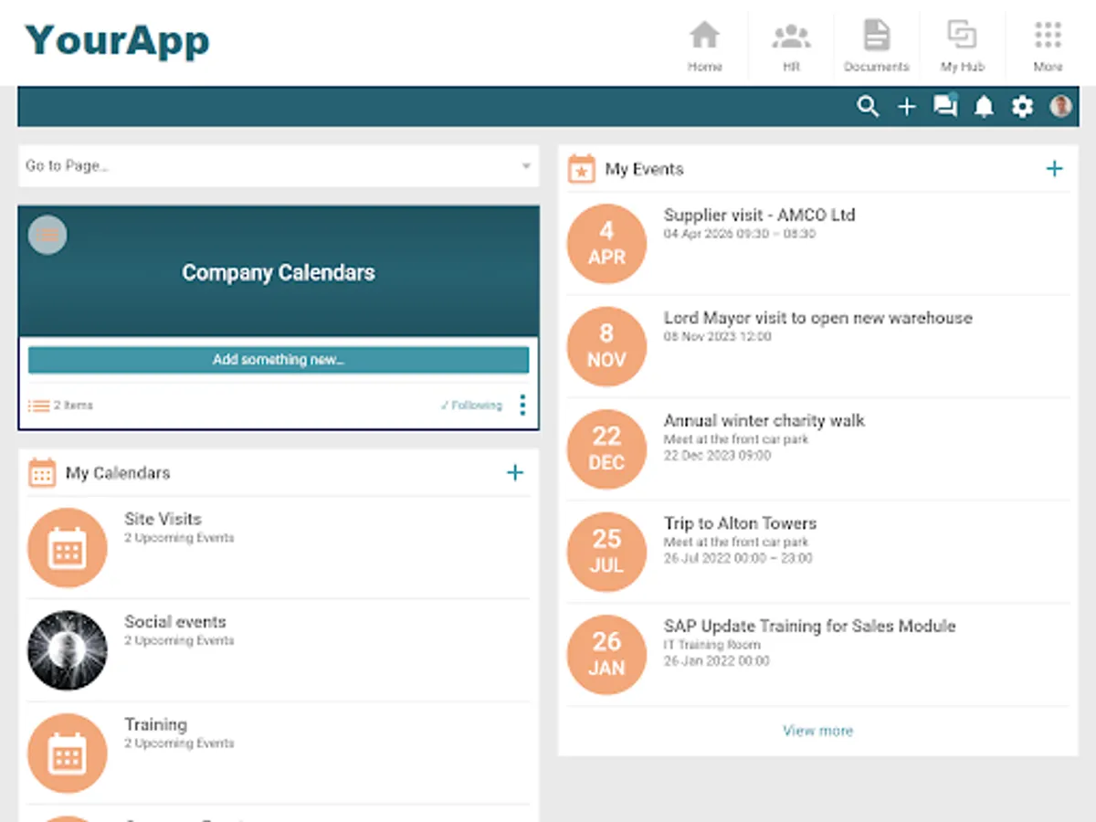Click '26 Jul 2022 00:00 – 23:00' text
Viewport: 1096px width, 822px height.
coord(738,558)
